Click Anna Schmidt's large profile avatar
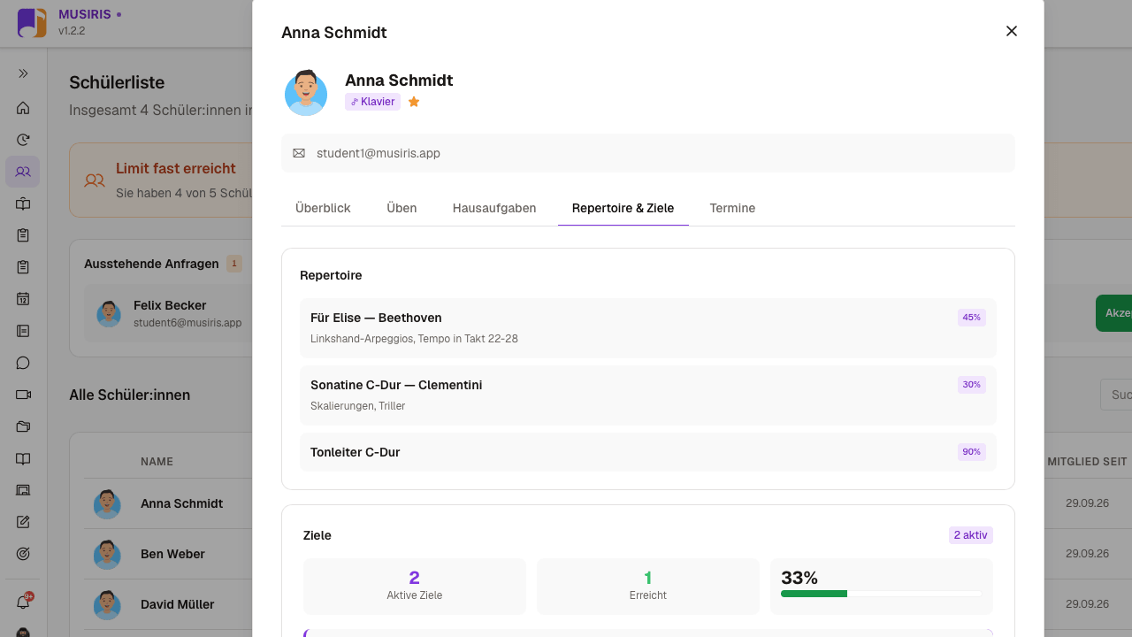The image size is (1132, 637). [306, 93]
